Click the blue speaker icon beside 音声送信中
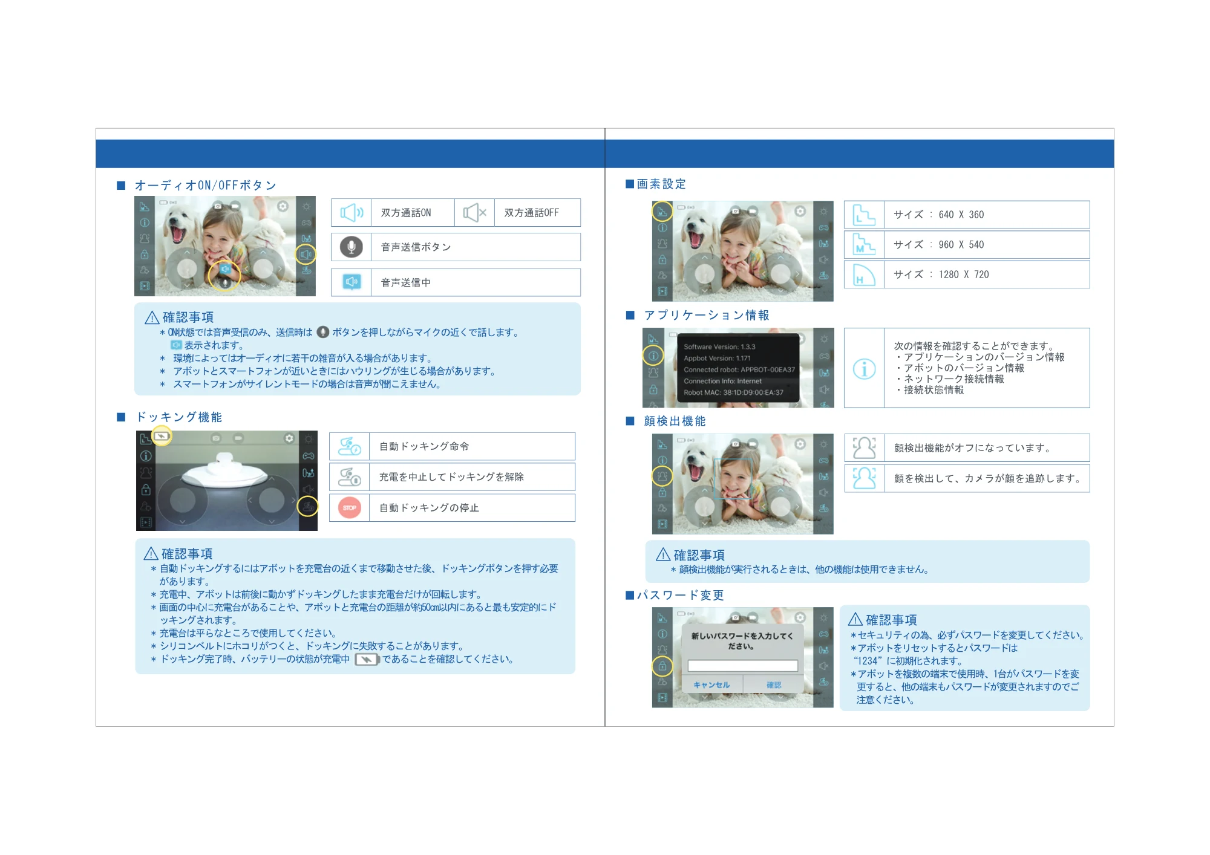The width and height of the screenshot is (1210, 855). (352, 282)
